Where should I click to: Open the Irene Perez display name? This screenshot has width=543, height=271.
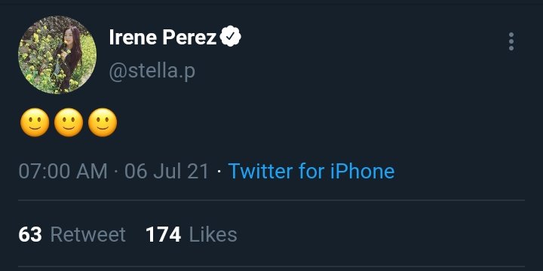coord(163,37)
